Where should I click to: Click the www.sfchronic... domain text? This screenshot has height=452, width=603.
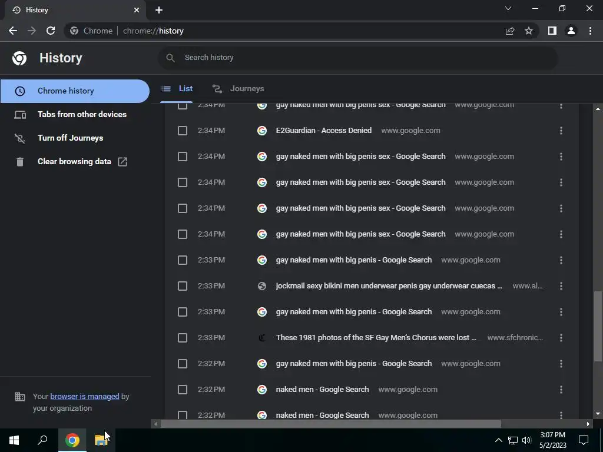[515, 338]
